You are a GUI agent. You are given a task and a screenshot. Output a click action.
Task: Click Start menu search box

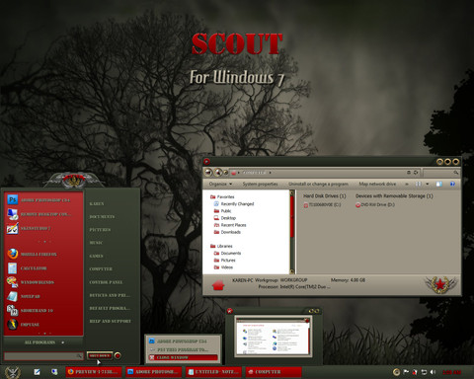tap(43, 356)
